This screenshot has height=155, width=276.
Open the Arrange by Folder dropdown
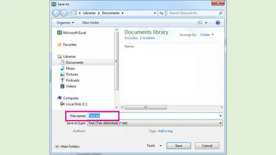point(207,35)
